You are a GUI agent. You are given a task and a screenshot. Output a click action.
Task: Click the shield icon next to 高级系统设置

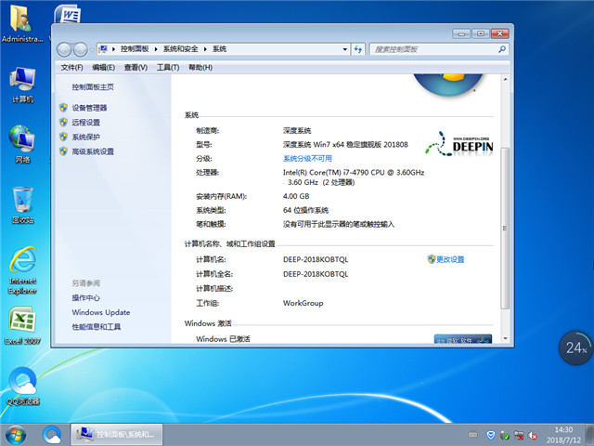pyautogui.click(x=64, y=151)
